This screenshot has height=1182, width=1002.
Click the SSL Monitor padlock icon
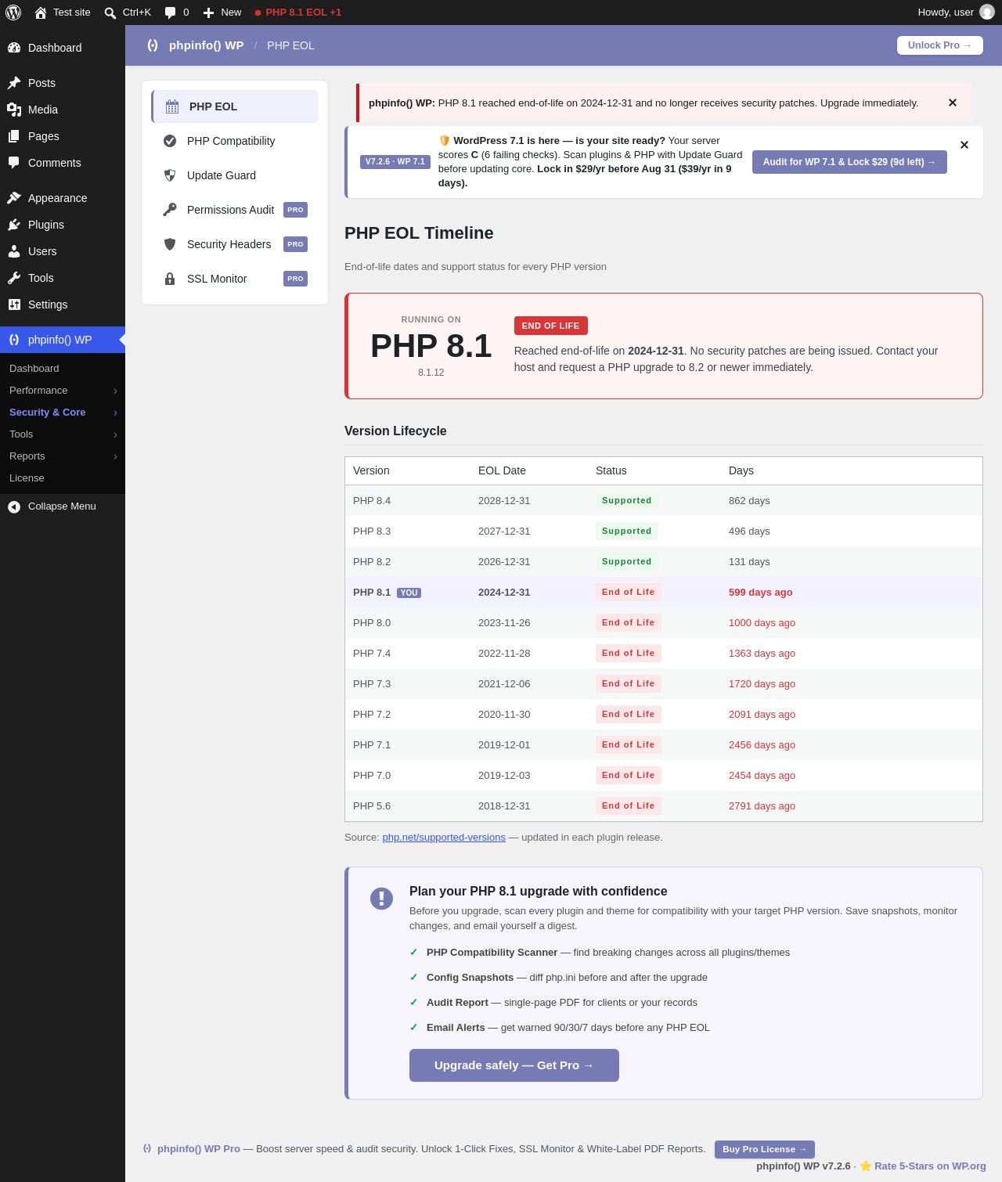(170, 279)
